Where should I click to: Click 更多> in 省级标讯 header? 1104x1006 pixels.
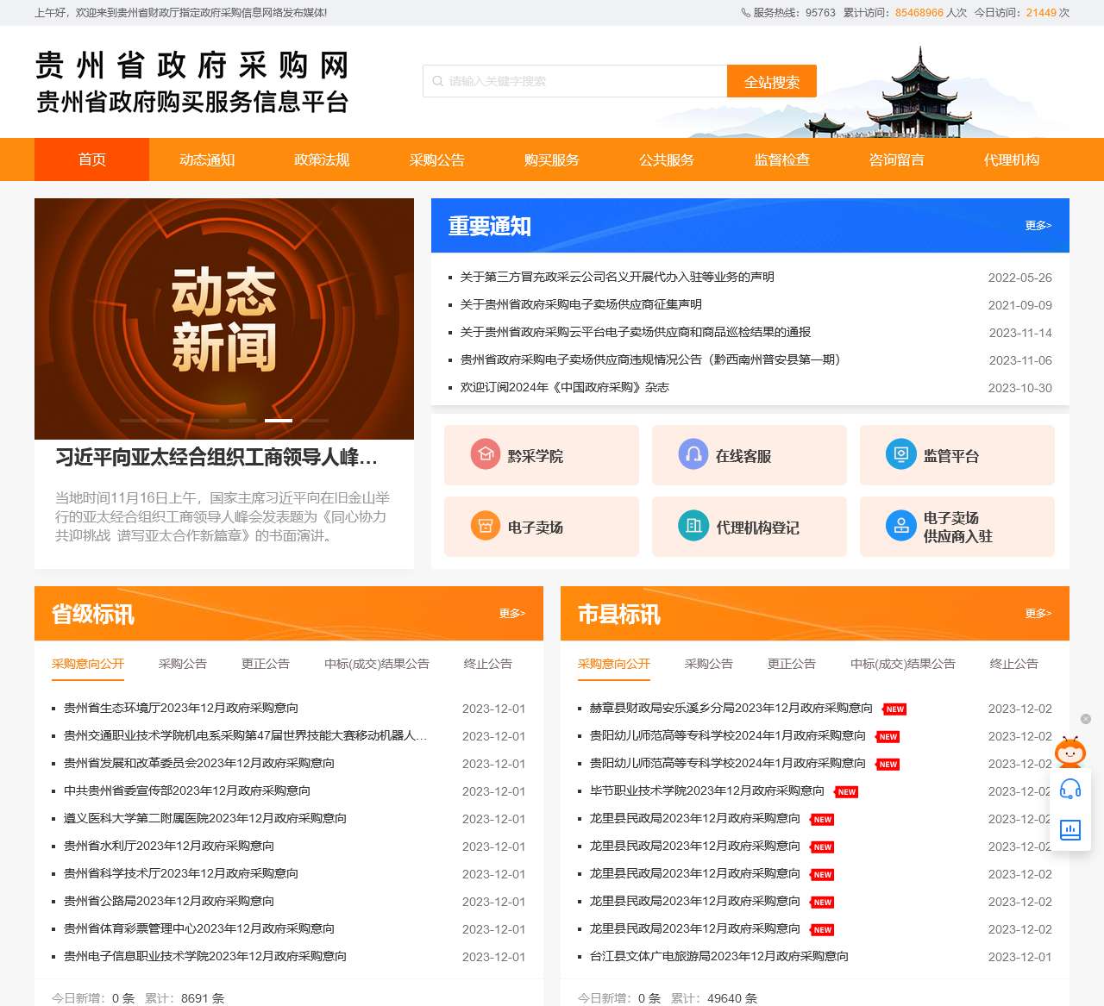point(512,613)
